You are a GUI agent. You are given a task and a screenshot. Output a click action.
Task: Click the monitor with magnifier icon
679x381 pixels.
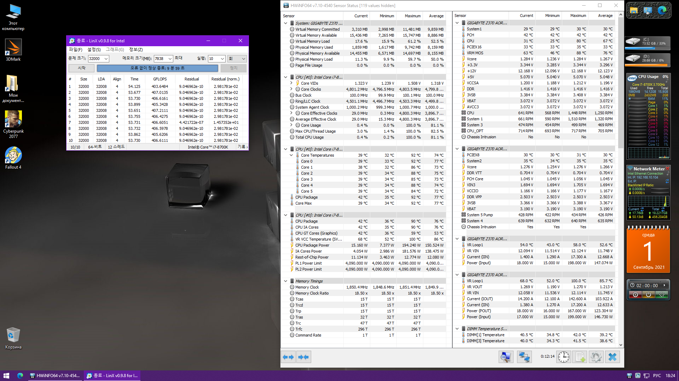pos(506,357)
